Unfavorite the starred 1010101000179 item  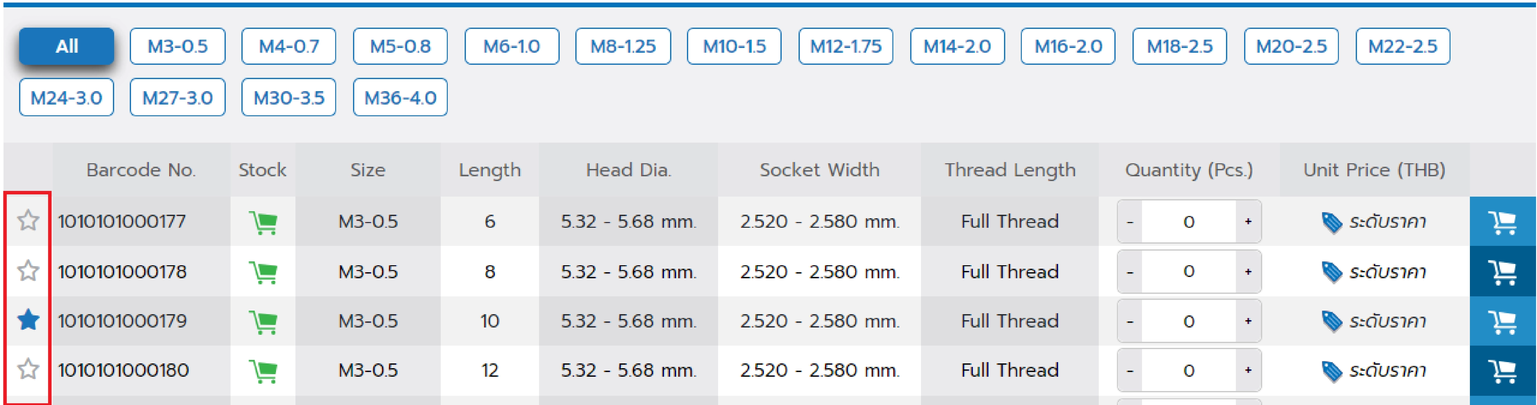(x=28, y=321)
